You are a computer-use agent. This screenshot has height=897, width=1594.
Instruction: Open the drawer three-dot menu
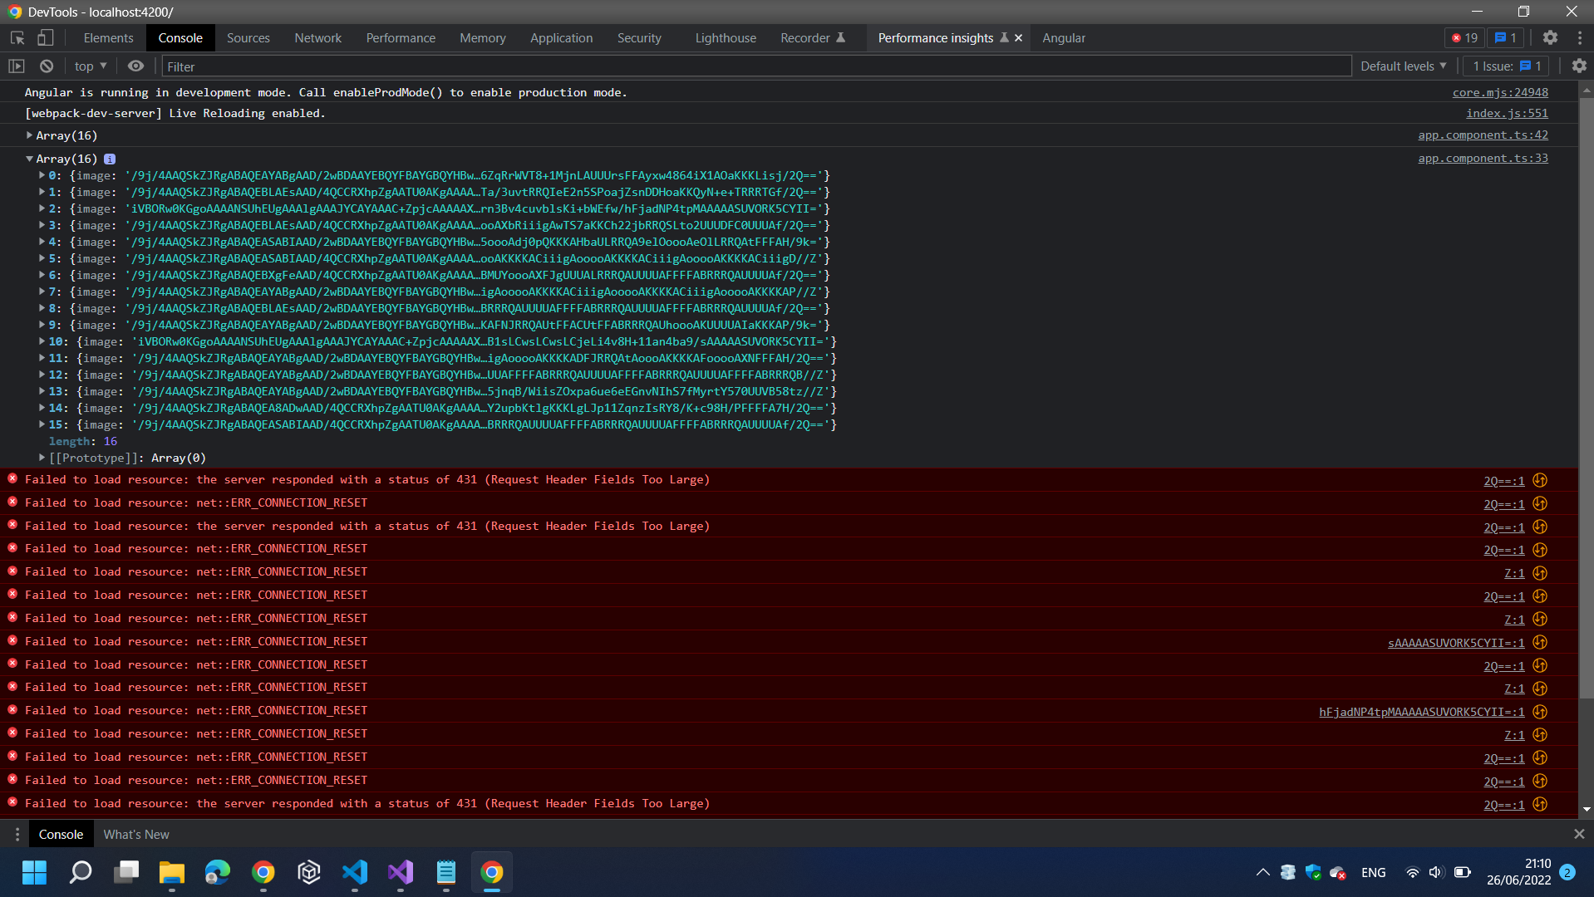click(17, 834)
